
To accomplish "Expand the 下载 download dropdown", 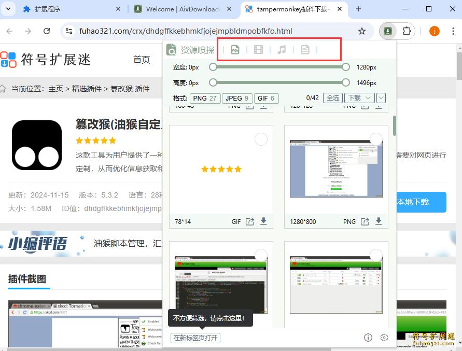I will 359,98.
